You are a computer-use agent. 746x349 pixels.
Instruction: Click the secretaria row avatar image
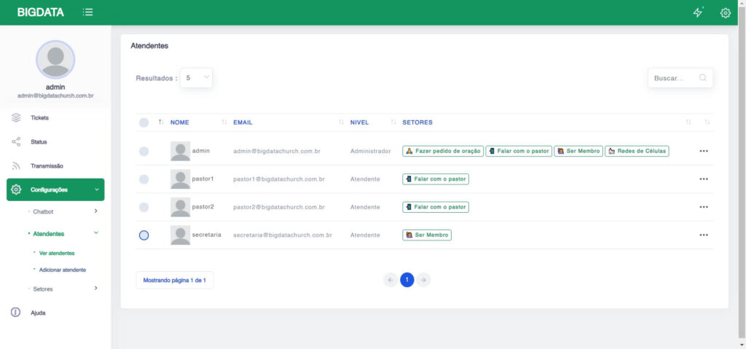point(181,235)
